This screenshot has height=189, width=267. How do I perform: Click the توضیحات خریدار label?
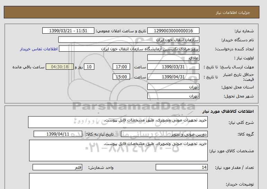(x=240, y=184)
